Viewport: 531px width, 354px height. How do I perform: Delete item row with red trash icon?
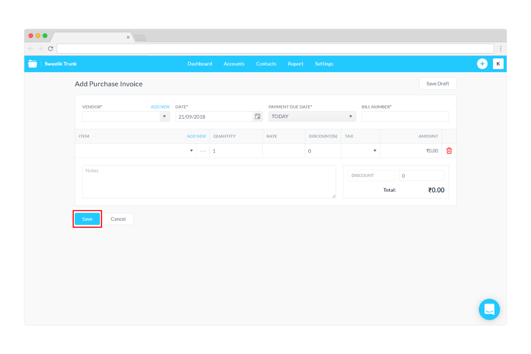(x=449, y=151)
